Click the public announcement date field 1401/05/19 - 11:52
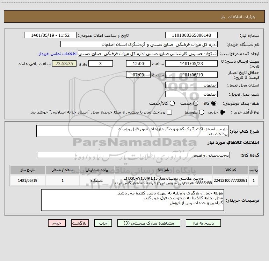The image size is (269, 261). (x=50, y=35)
